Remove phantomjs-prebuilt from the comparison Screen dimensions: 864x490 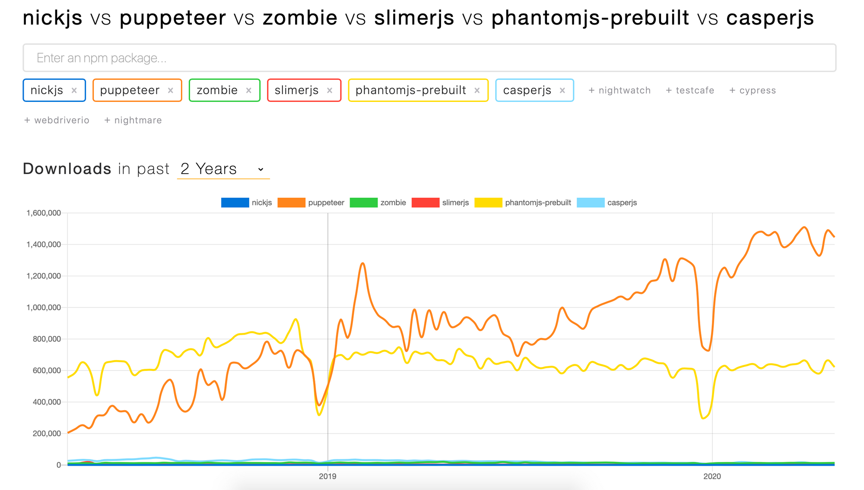(477, 91)
